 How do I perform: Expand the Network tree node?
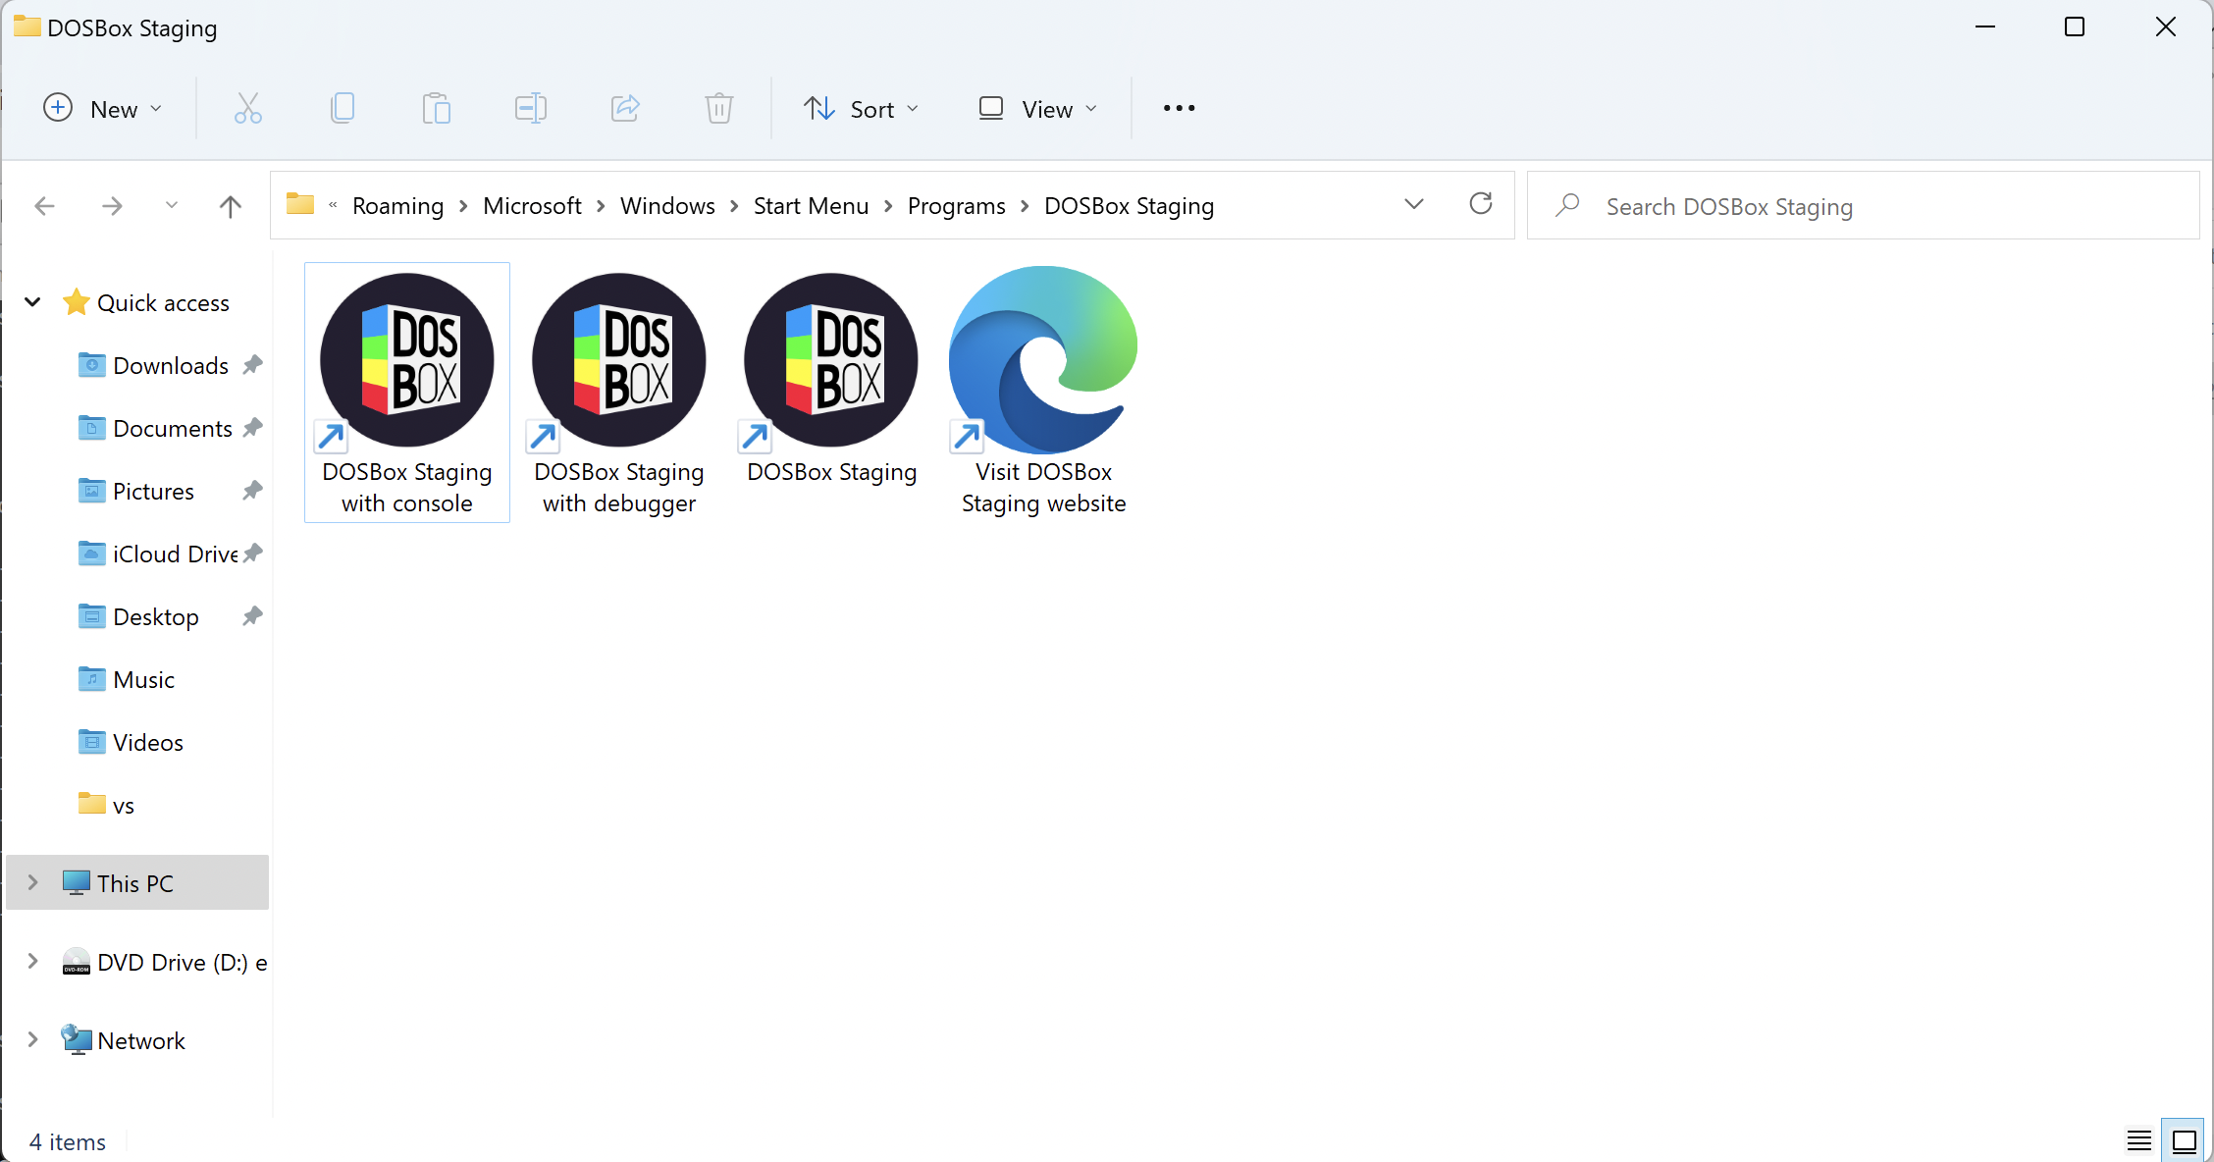pyautogui.click(x=32, y=1039)
